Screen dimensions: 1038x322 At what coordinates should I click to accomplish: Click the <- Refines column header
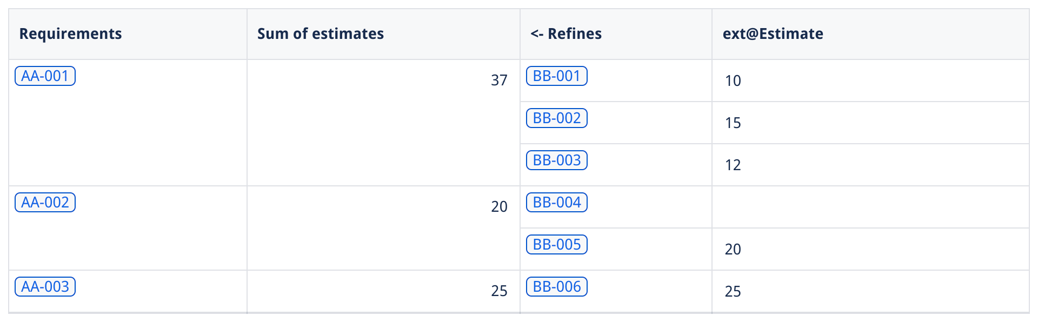[565, 34]
